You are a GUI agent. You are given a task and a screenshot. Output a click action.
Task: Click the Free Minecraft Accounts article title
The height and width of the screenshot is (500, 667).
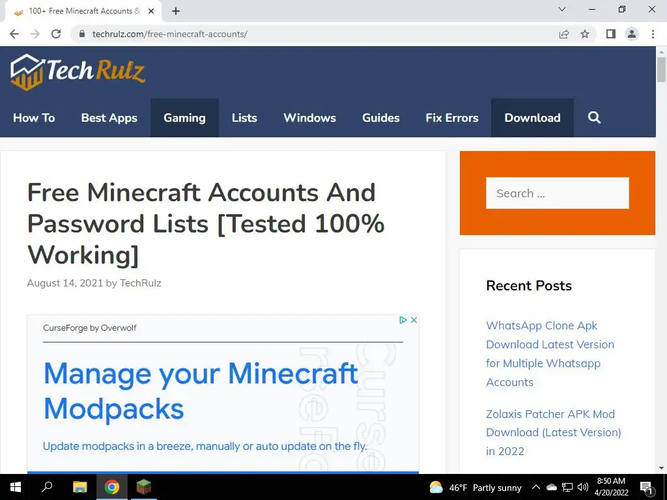click(206, 224)
